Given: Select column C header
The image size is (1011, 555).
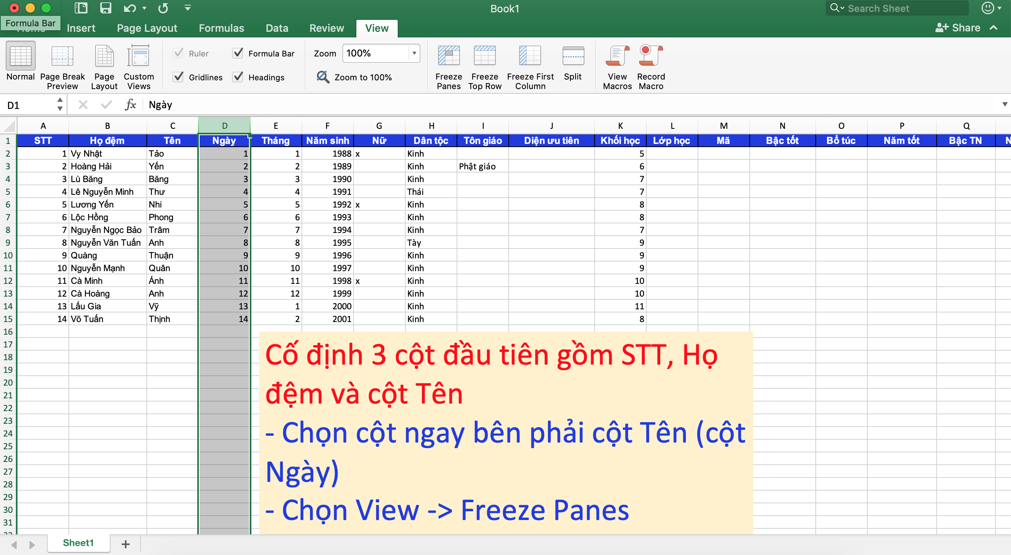Looking at the screenshot, I should click(x=172, y=126).
